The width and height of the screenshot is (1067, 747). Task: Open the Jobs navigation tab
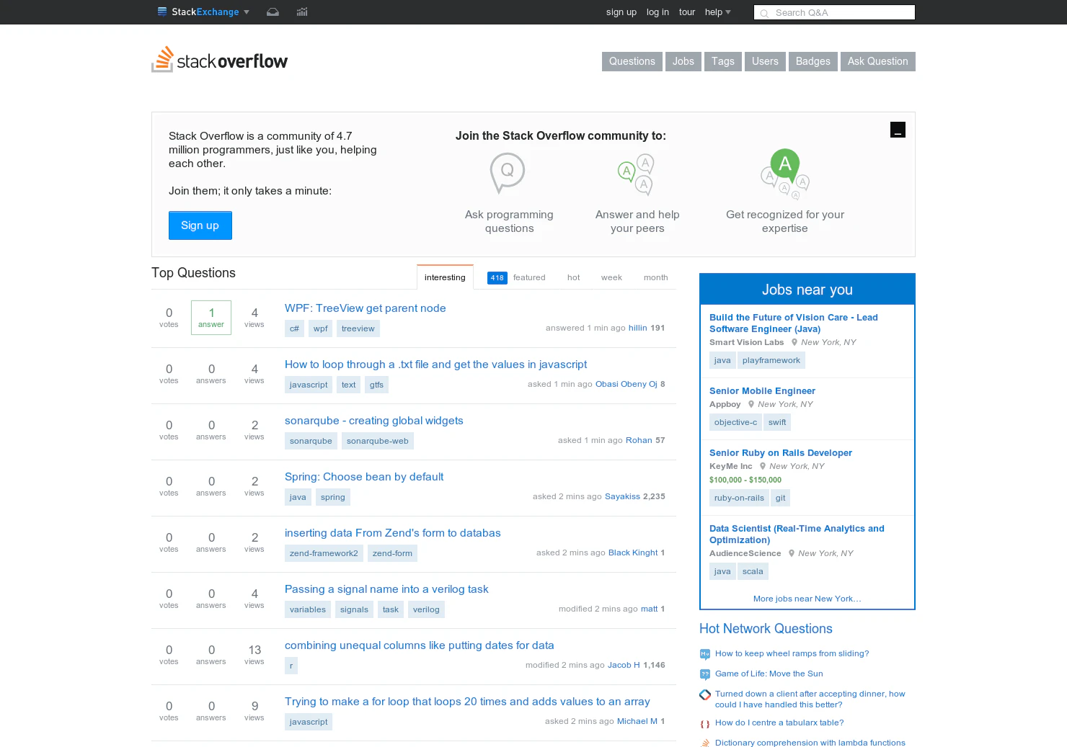pyautogui.click(x=683, y=61)
